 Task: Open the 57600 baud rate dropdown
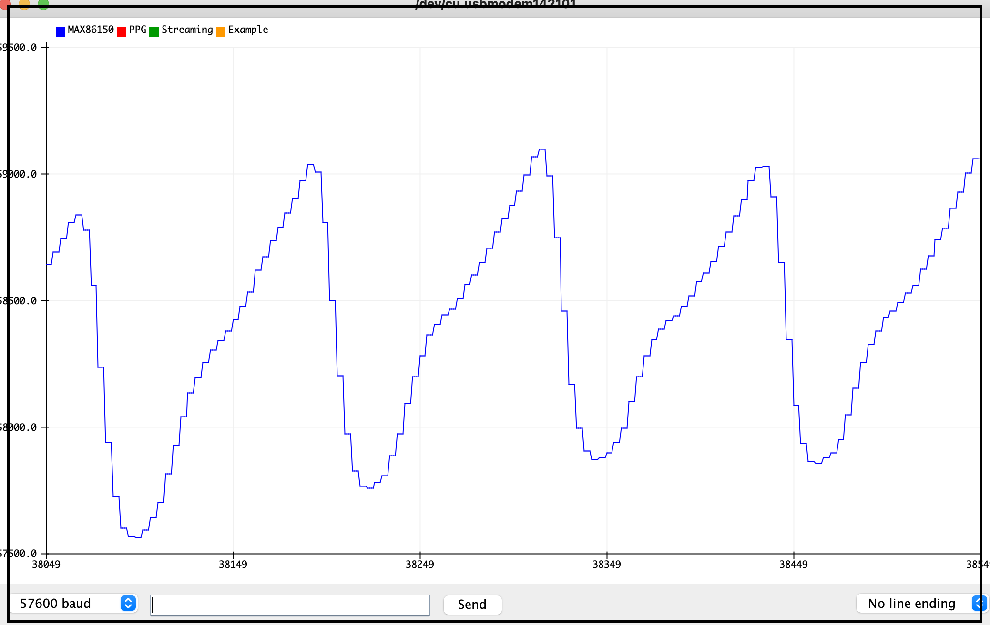(x=74, y=603)
